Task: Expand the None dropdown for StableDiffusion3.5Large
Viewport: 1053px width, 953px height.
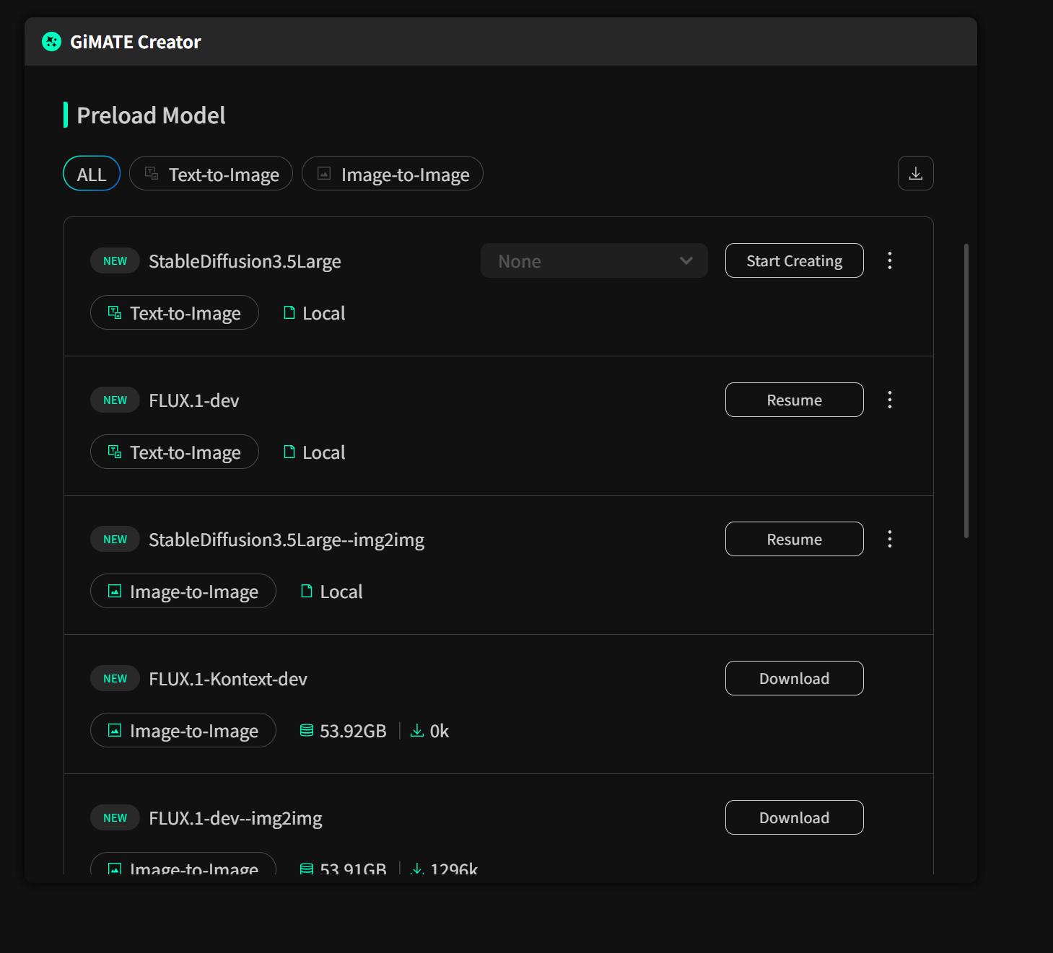Action: pos(594,260)
